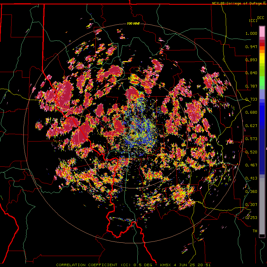
Task: Select the bright green color bar segment
Action: coord(262,81)
